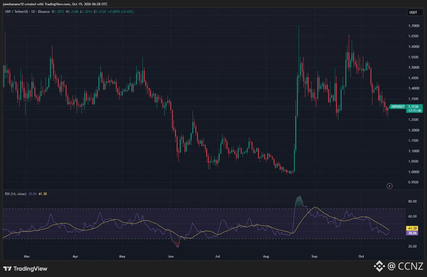Click the yellow 41.30 tag on RSI scale

[x=412, y=228]
